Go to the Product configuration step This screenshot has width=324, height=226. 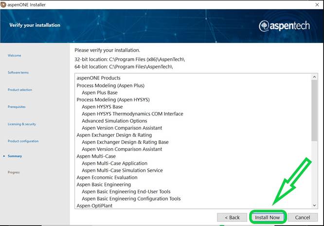tap(23, 141)
